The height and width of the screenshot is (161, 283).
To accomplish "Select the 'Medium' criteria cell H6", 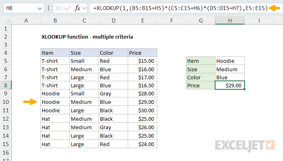I will [x=230, y=69].
